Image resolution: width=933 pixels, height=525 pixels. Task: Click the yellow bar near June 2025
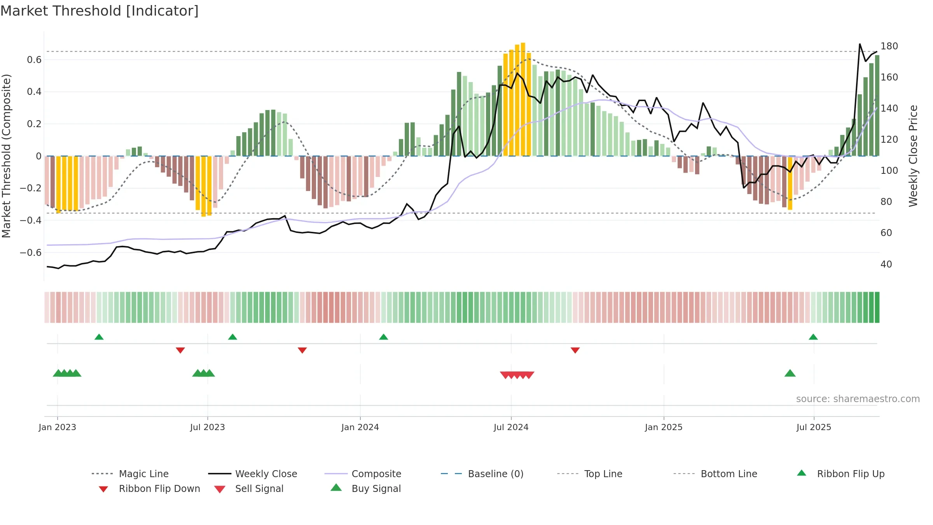790,183
